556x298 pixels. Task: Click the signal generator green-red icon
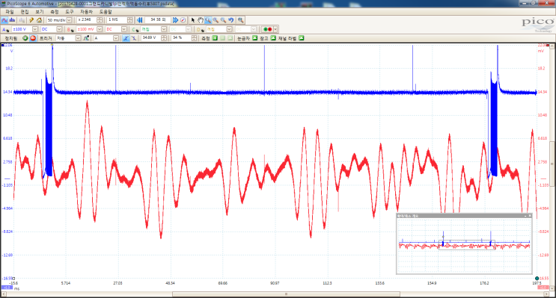pyautogui.click(x=268, y=29)
